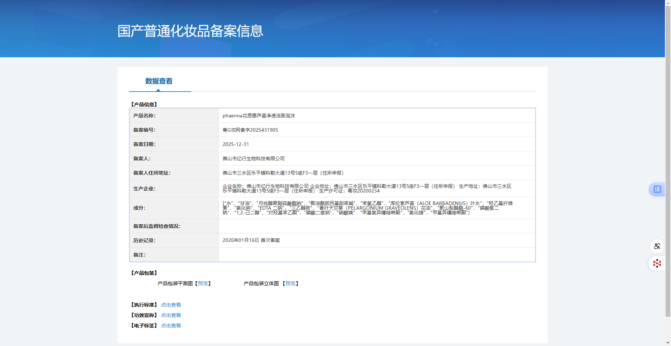The width and height of the screenshot is (671, 346).
Task: Click the 【产品包装】 section heading
Action: pyautogui.click(x=144, y=273)
